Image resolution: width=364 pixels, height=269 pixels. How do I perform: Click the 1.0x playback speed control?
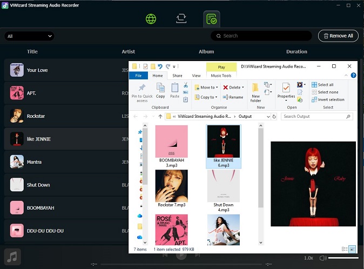[x=308, y=258]
